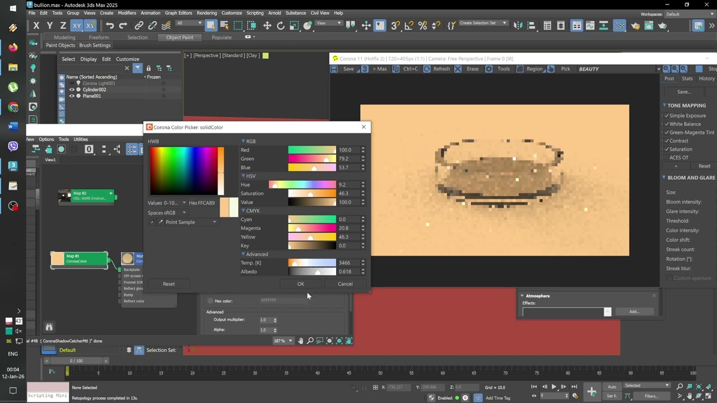This screenshot has width=717, height=403.
Task: Click the Undo arrow in main toolbar
Action: [110, 26]
